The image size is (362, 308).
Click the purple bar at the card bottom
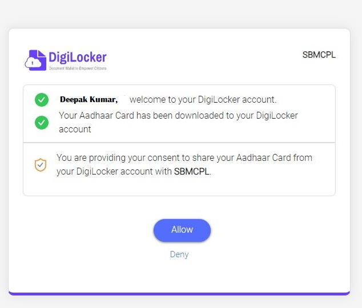(x=179, y=294)
